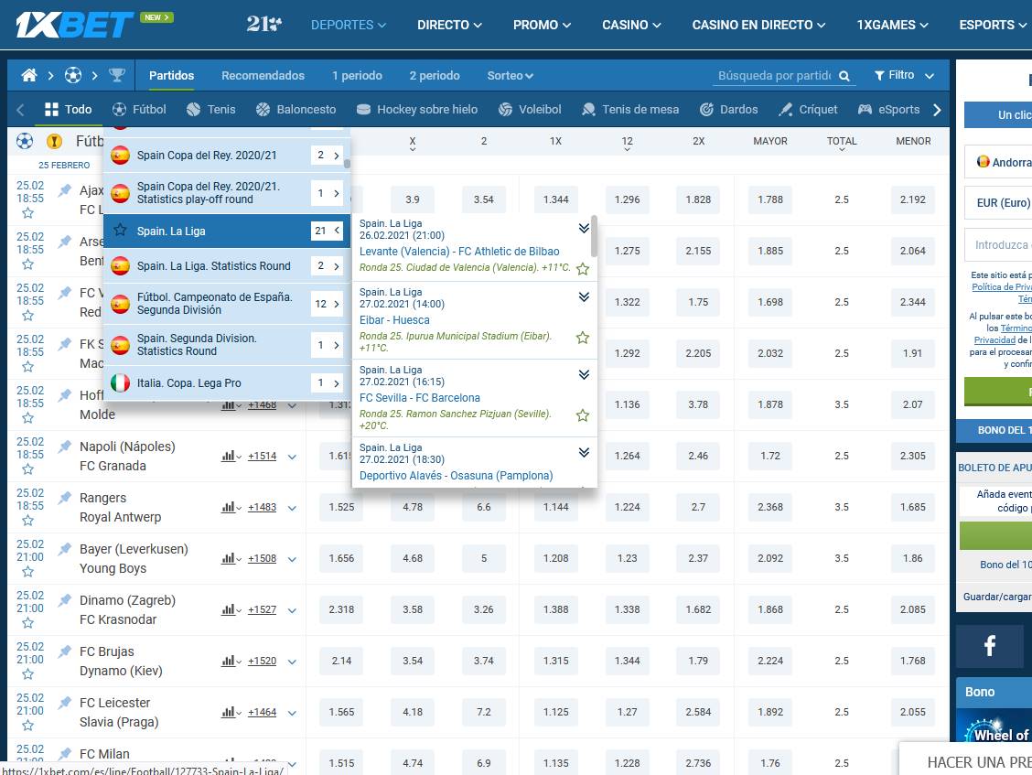Favorite the Napoli vs FC Granada match
This screenshot has width=1032, height=775.
(27, 469)
